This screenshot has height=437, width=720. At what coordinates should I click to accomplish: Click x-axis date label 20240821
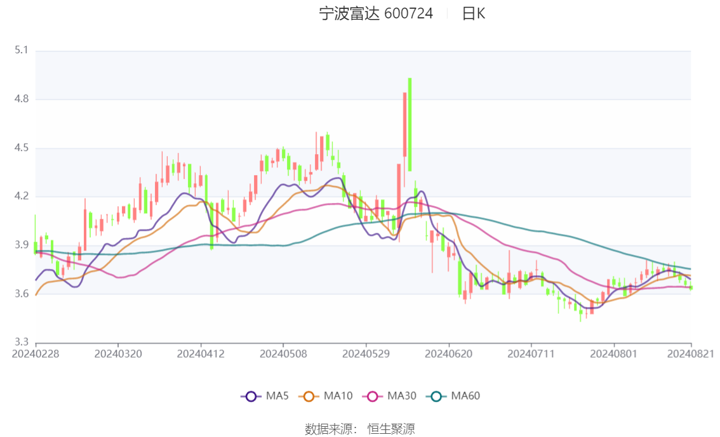(x=691, y=354)
